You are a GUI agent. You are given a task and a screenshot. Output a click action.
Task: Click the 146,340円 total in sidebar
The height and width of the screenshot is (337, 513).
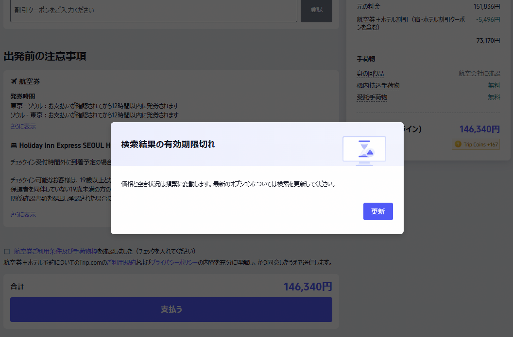[479, 129]
